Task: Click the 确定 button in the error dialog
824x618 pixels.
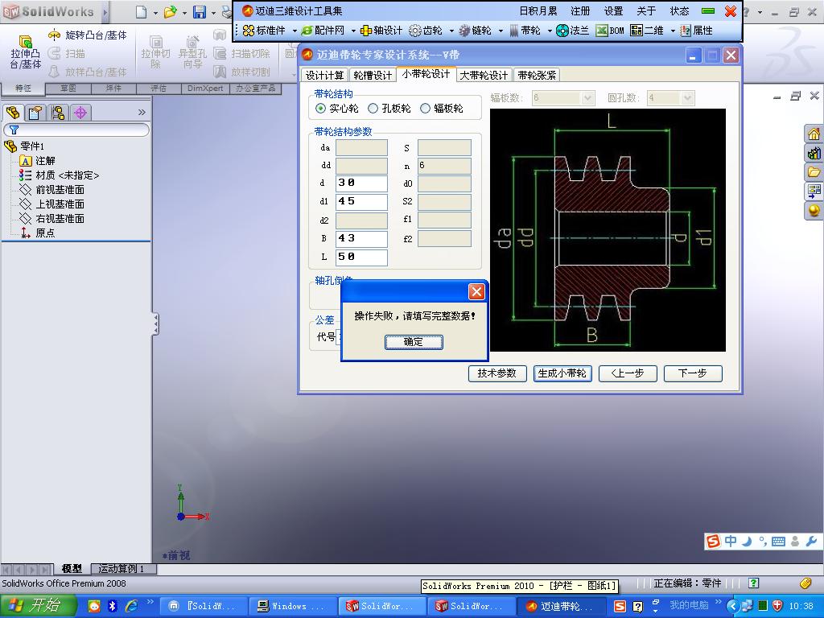Action: click(414, 342)
